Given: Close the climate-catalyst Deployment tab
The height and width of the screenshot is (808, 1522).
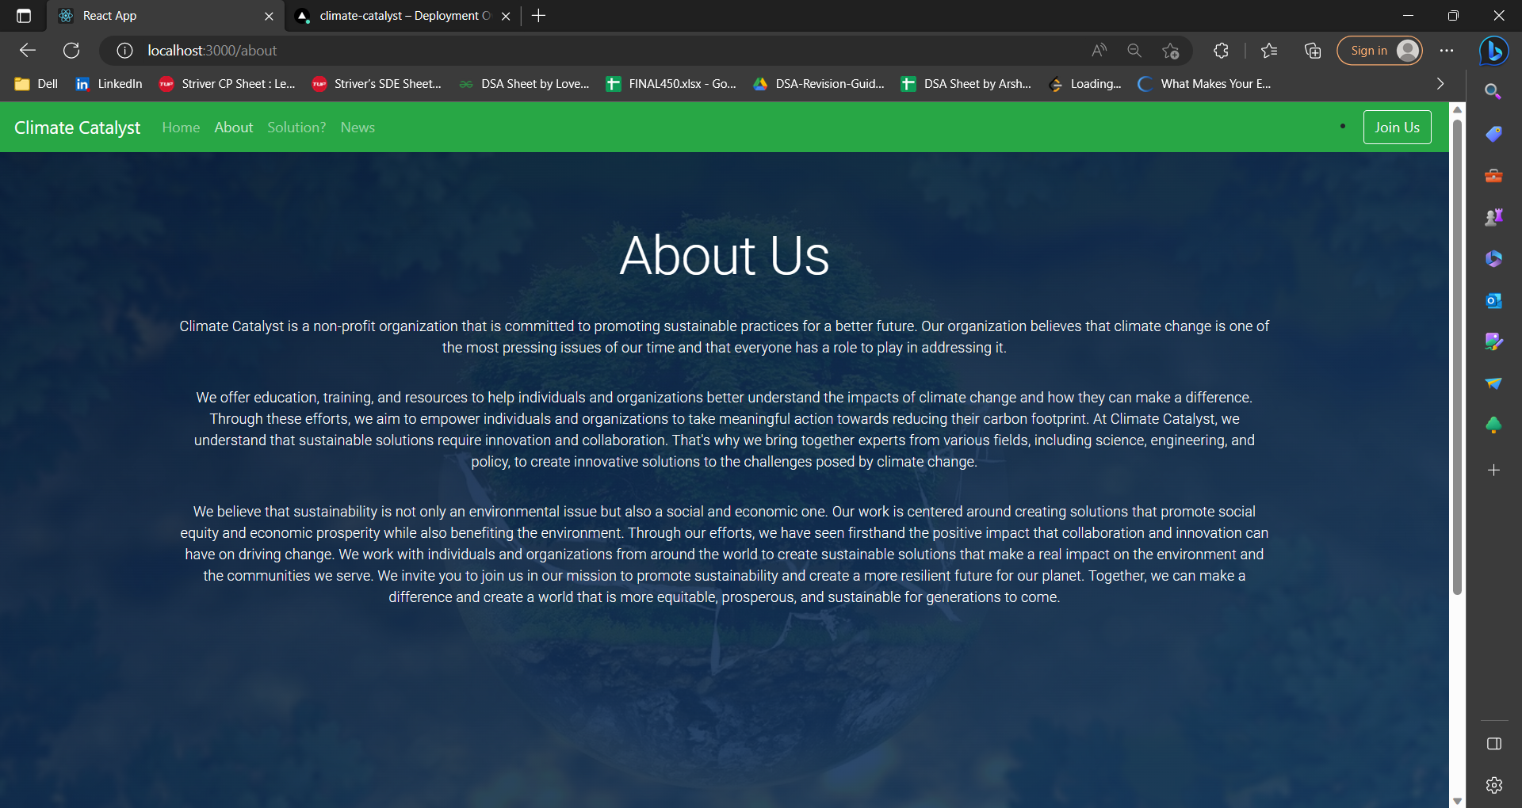Looking at the screenshot, I should 506,16.
